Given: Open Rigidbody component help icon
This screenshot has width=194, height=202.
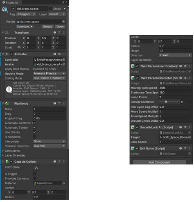Looking at the screenshot, I should [55, 103].
